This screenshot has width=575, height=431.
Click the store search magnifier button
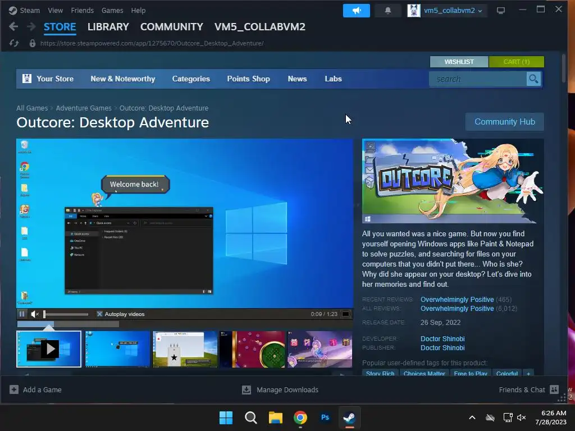pos(533,79)
